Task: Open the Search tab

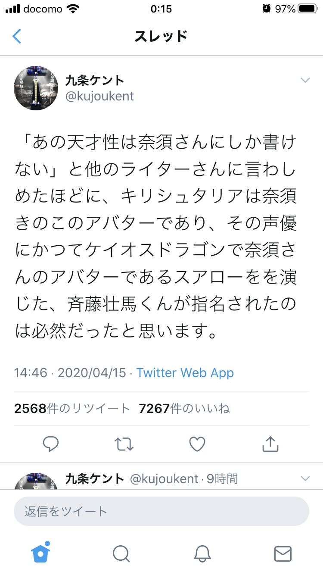Action: (121, 553)
